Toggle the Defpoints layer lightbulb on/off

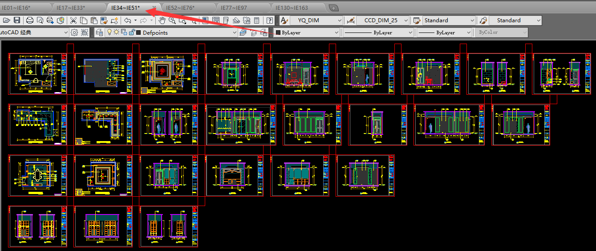109,32
